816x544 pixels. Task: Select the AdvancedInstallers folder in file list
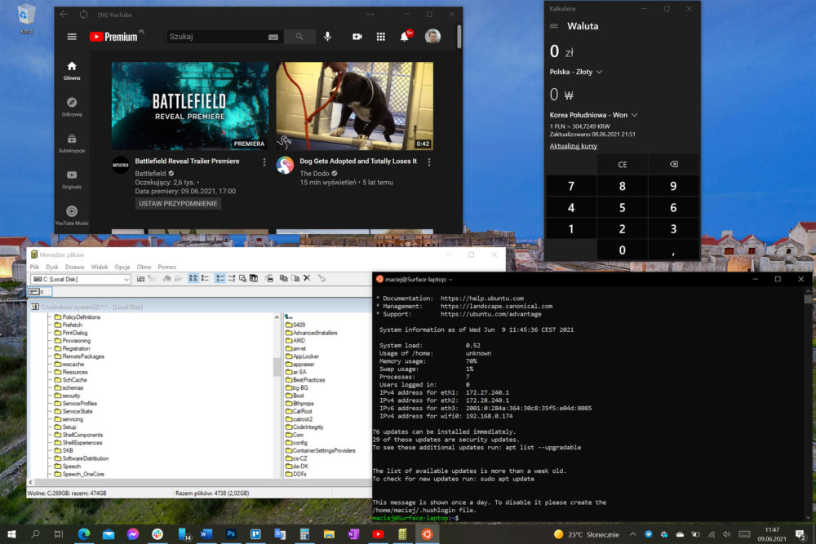pos(311,333)
